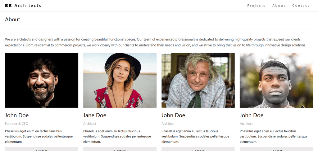Click the About page heading
Screen dimensions: 318x151
12,19
